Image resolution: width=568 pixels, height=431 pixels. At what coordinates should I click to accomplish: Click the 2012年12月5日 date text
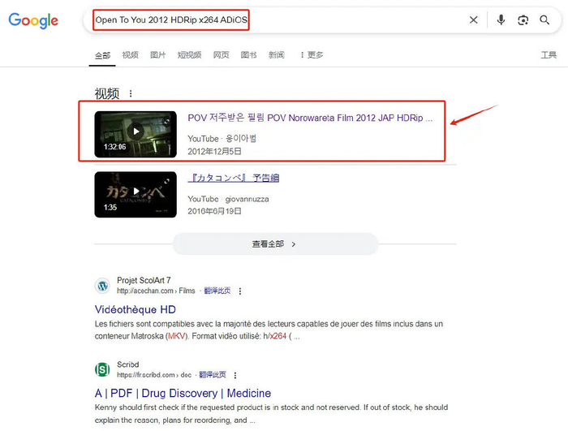click(214, 152)
